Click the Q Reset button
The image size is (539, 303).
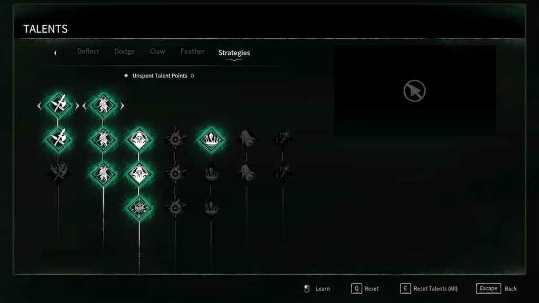pos(365,289)
